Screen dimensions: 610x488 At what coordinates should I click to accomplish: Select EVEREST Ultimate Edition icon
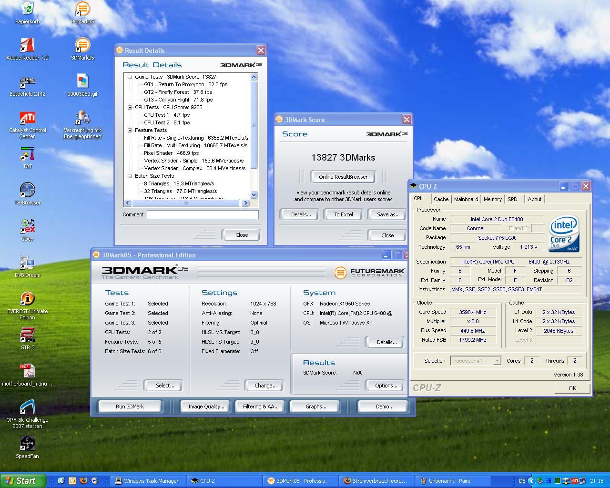27,299
